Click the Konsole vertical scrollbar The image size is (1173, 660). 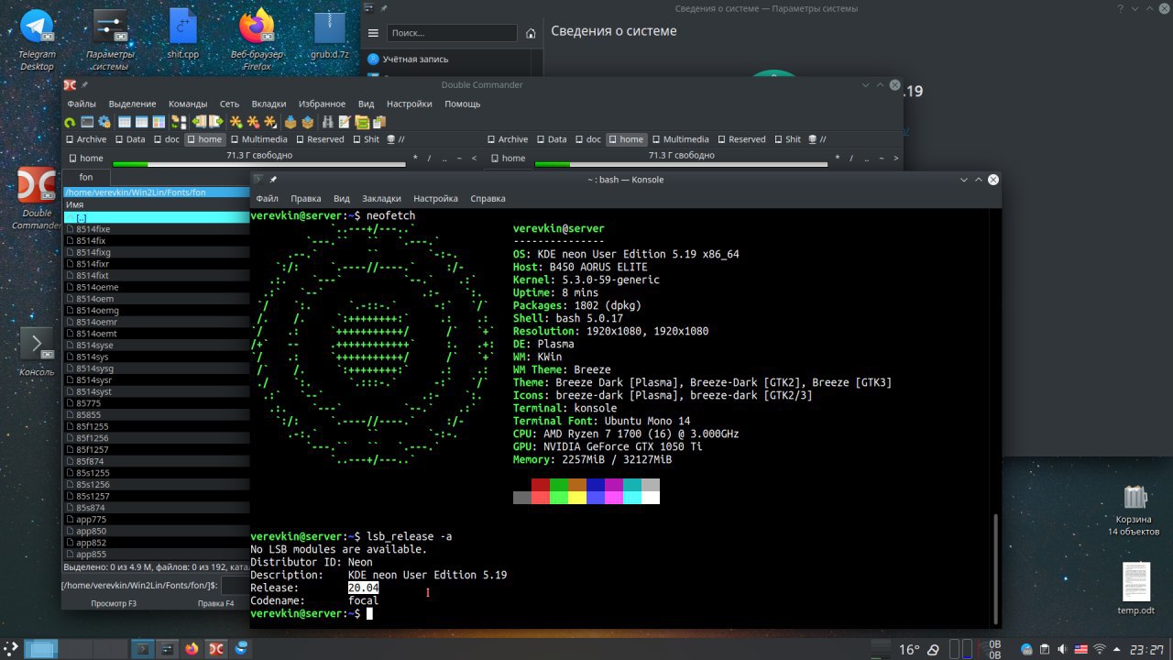996,568
